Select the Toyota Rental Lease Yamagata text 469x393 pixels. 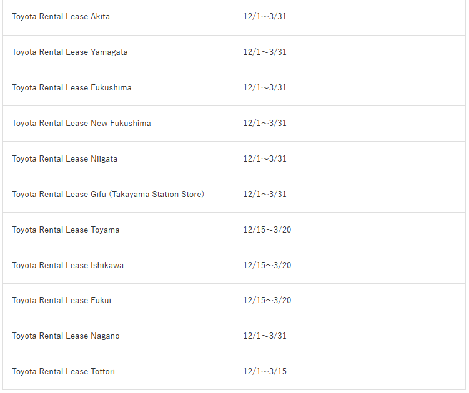[x=69, y=52]
